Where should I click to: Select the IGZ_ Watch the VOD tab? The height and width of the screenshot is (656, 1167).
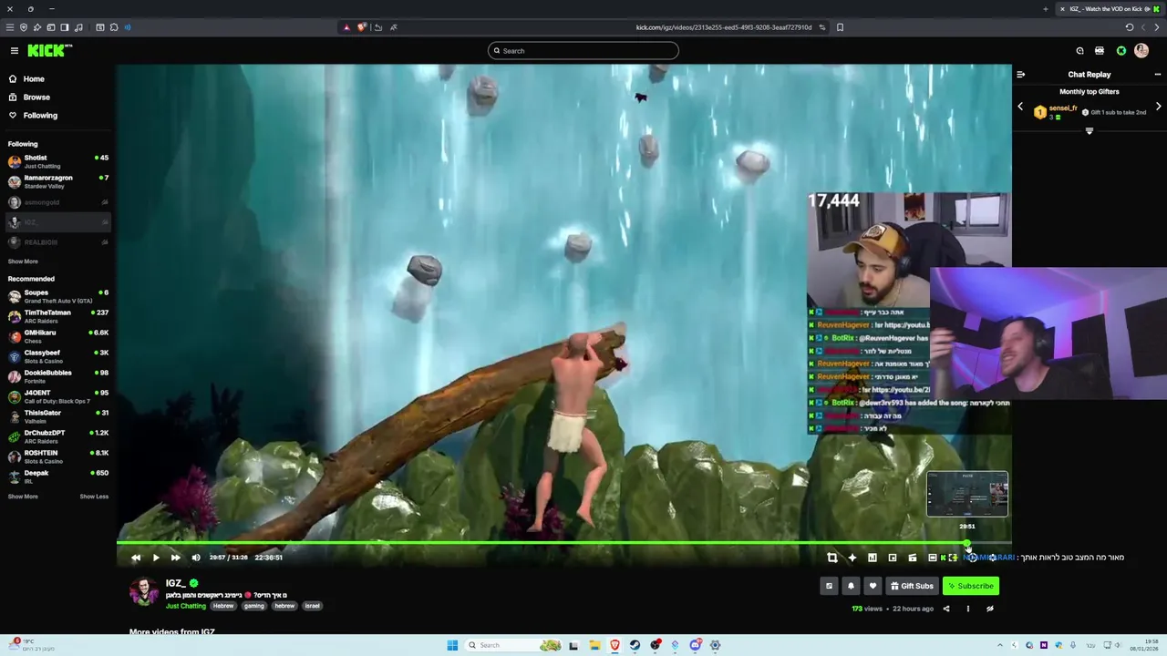tap(1110, 9)
